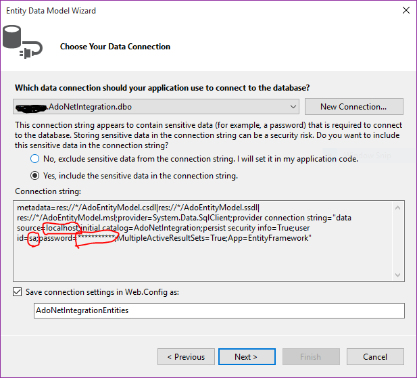
Task: Open the AdoNetIntegration.dbo data connection dropdown
Action: point(293,107)
